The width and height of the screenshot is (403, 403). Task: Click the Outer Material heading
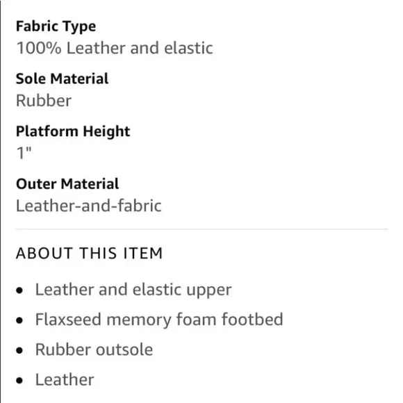67,184
